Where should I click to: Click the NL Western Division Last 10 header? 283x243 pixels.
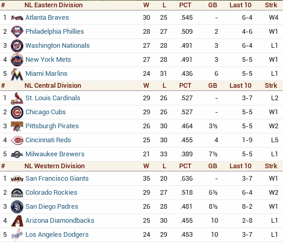[x=240, y=166]
